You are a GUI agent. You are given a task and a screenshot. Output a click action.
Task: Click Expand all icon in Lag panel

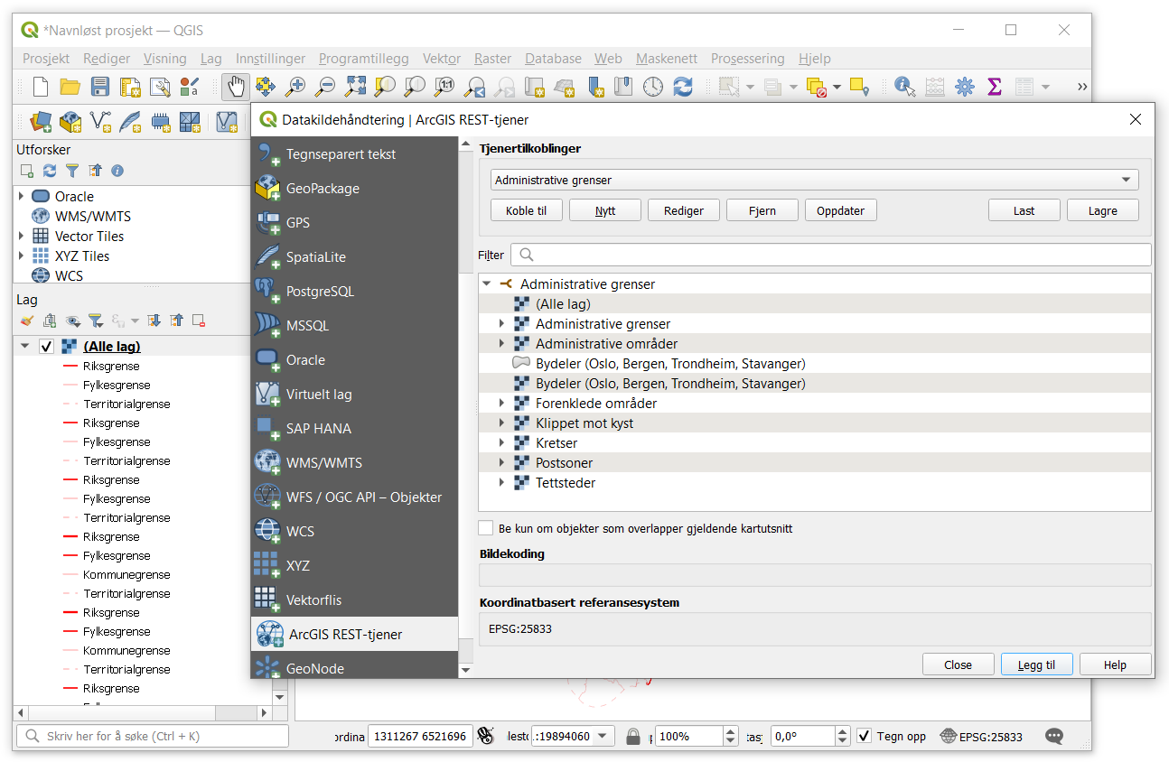[154, 321]
